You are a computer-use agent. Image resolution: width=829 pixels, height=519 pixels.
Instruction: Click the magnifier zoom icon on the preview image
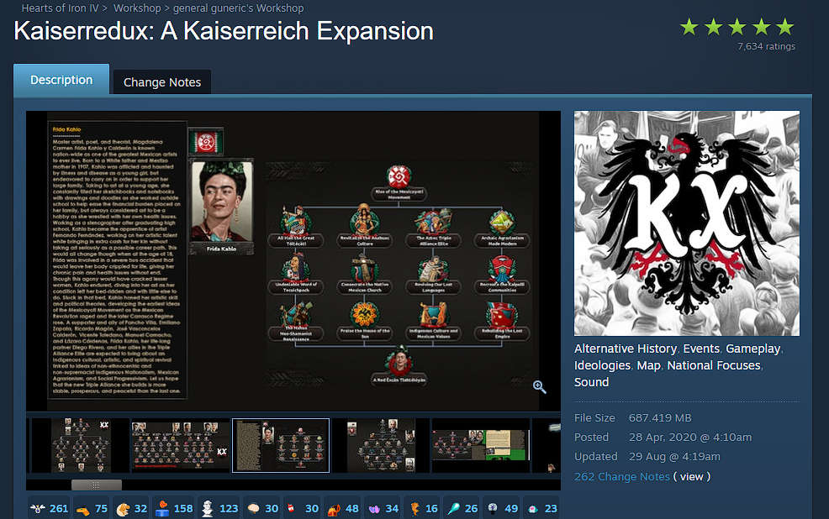pos(539,387)
